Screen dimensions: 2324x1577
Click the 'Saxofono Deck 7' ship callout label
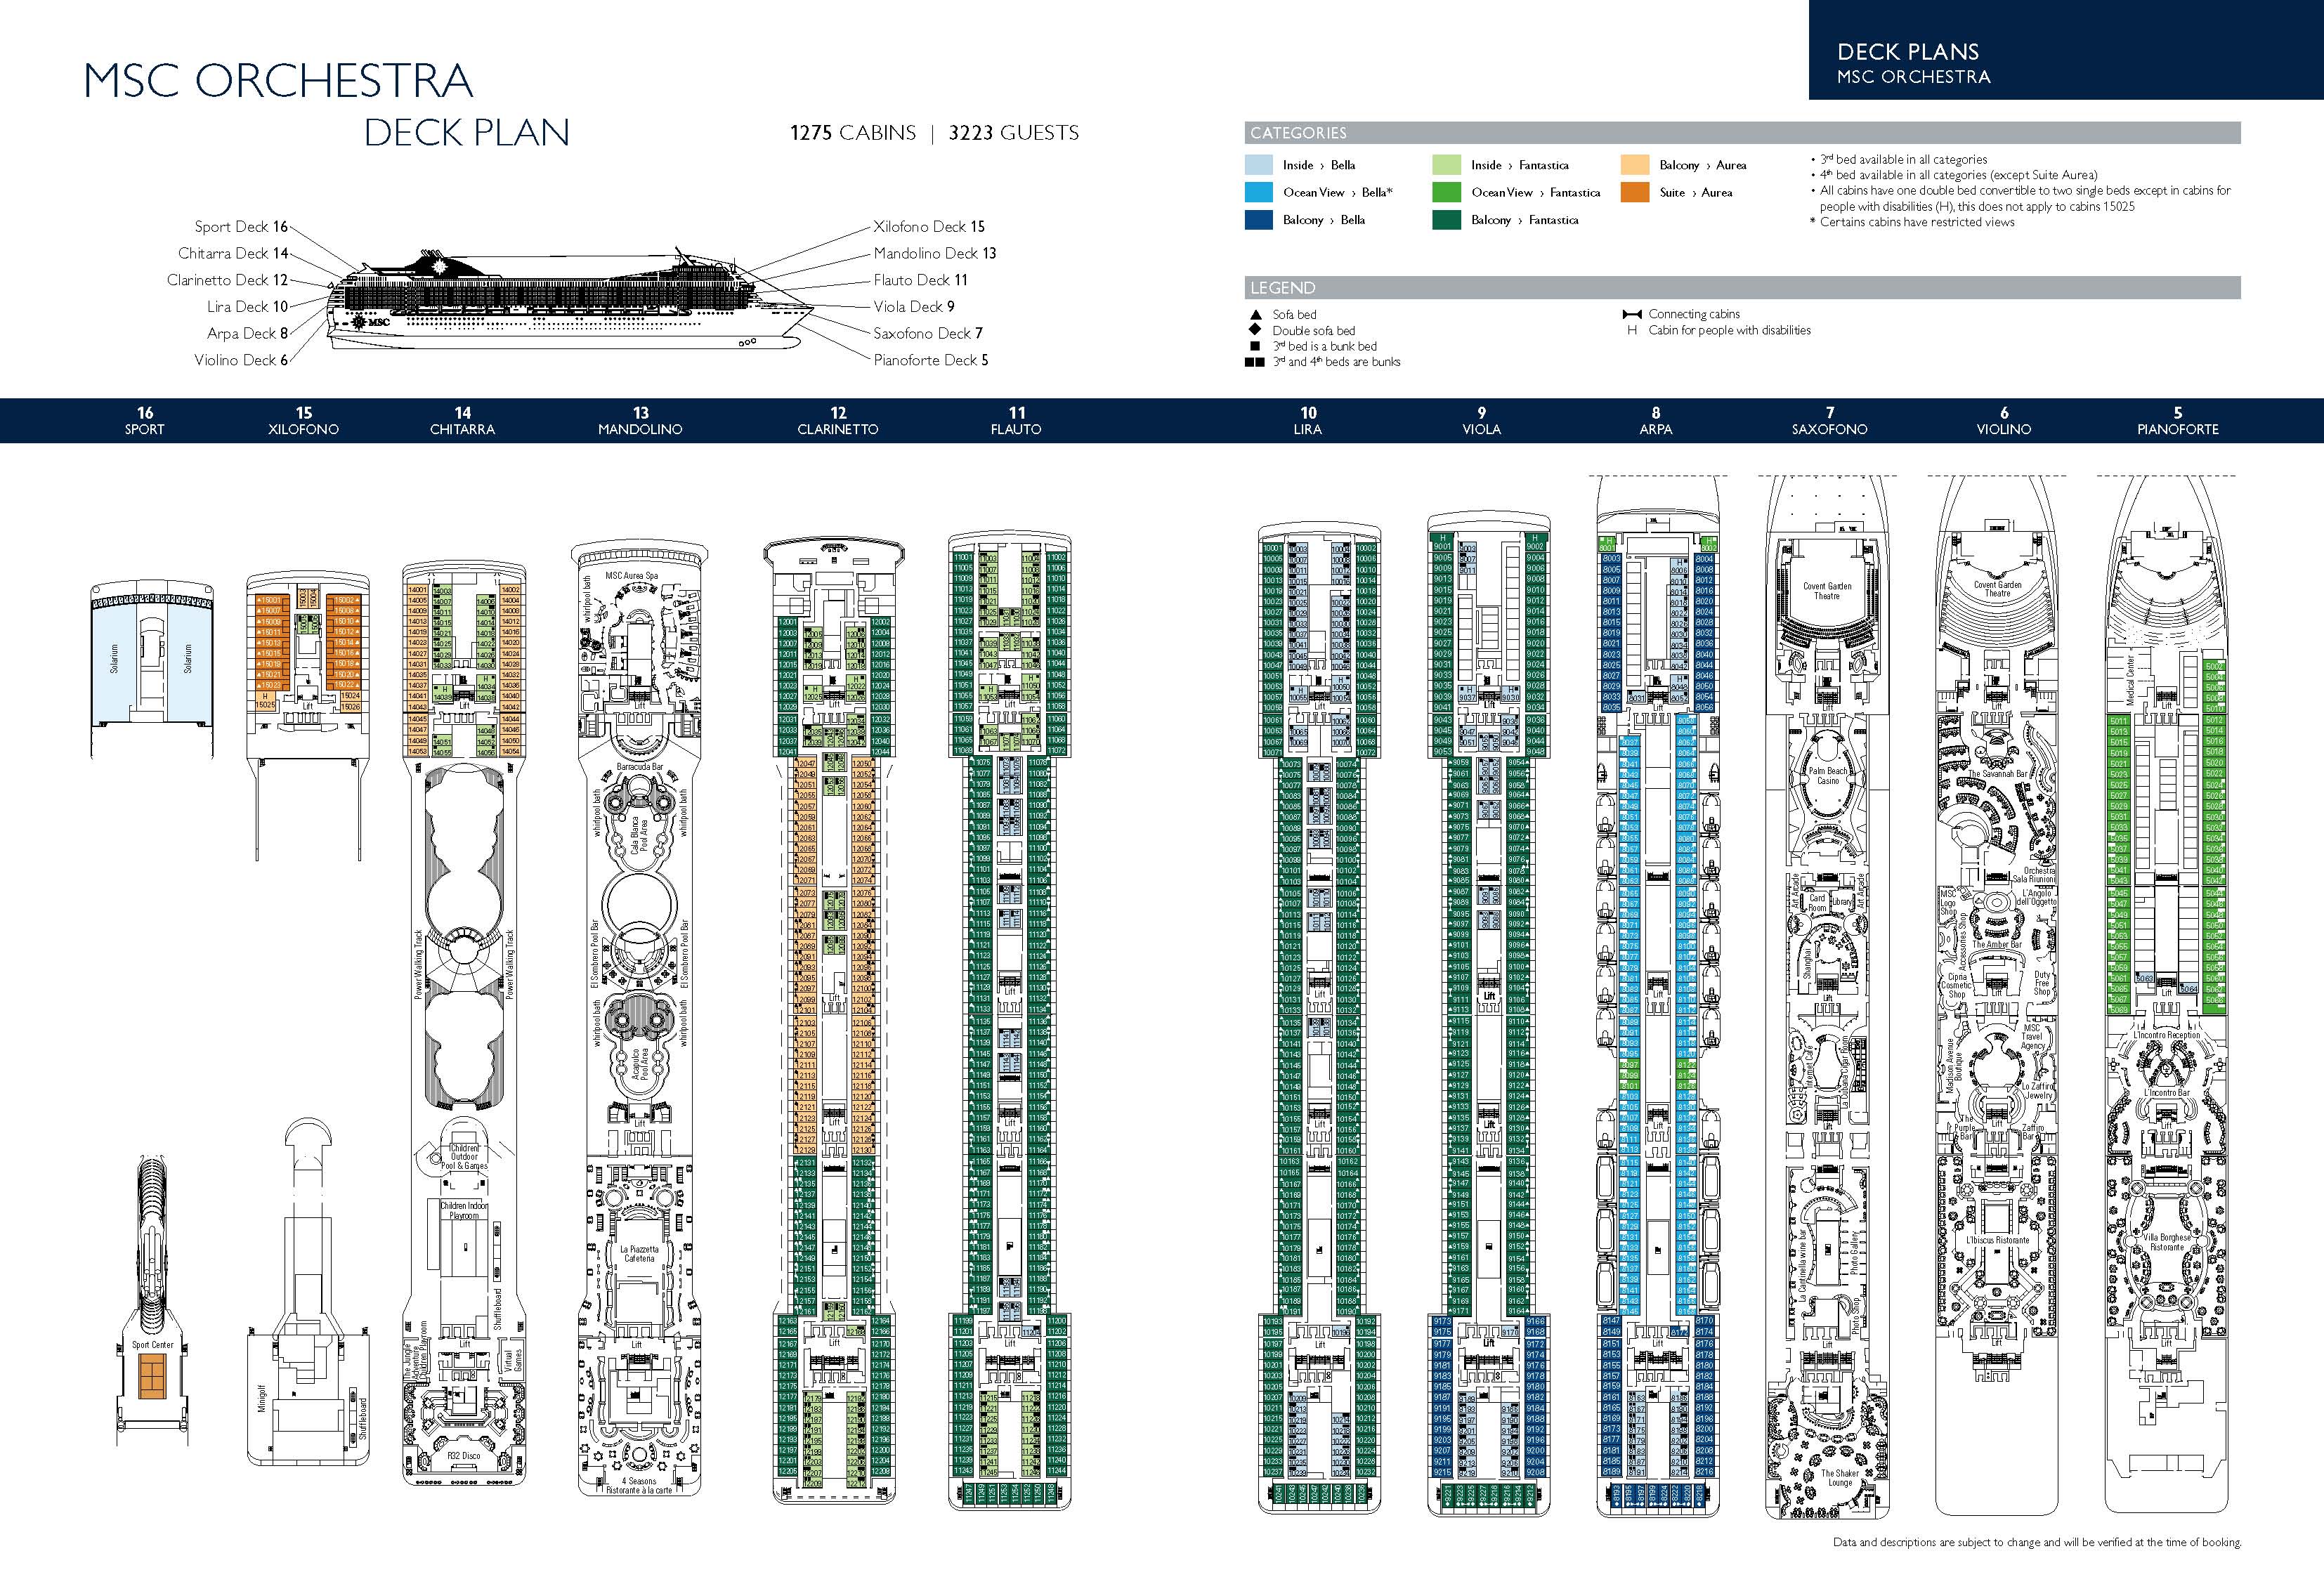click(x=928, y=333)
